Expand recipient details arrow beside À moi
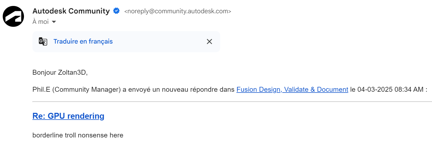 click(x=54, y=22)
